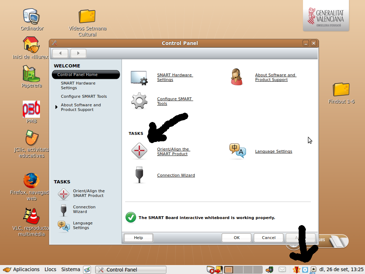Click the Control Panel taskbar button
365x274 pixels.
131,270
